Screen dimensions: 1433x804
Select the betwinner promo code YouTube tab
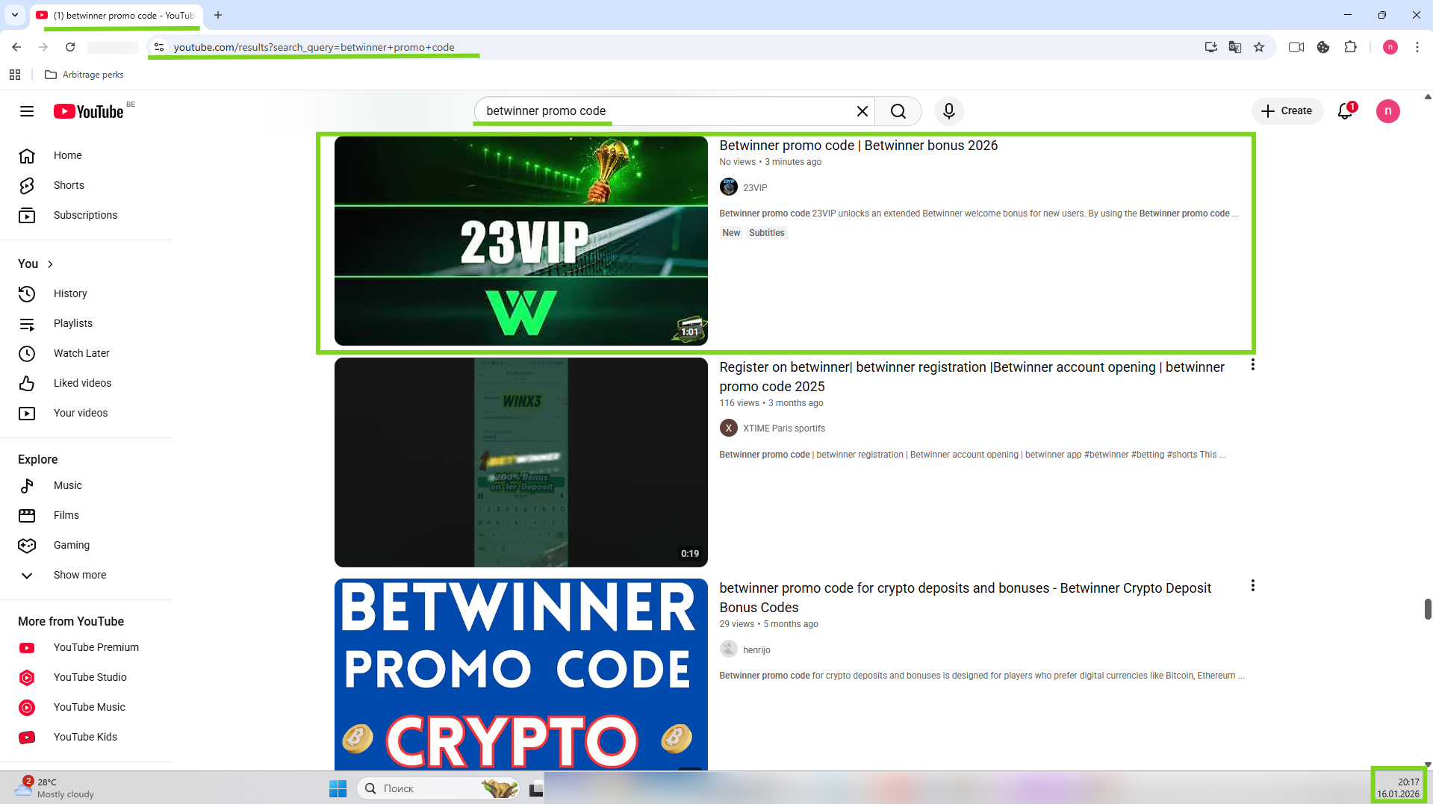[116, 15]
